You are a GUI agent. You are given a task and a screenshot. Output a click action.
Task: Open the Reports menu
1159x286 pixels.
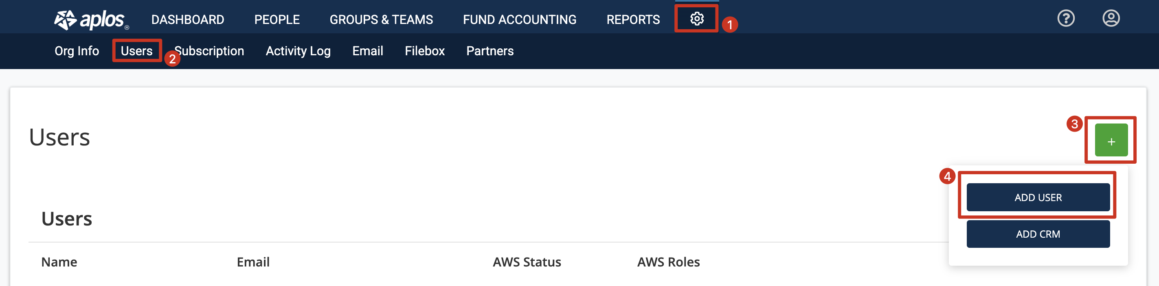(632, 20)
